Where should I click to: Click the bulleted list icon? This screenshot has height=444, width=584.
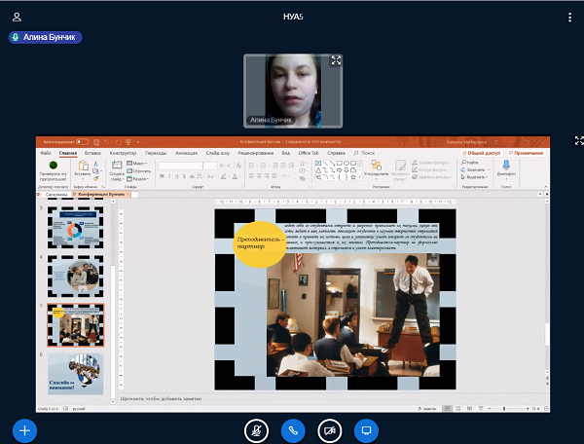click(x=252, y=166)
